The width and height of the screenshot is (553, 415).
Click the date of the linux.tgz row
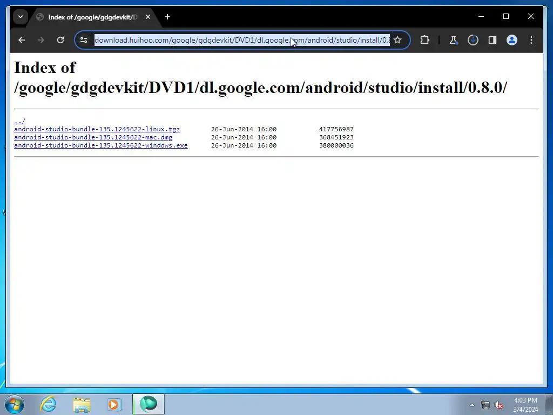point(244,129)
